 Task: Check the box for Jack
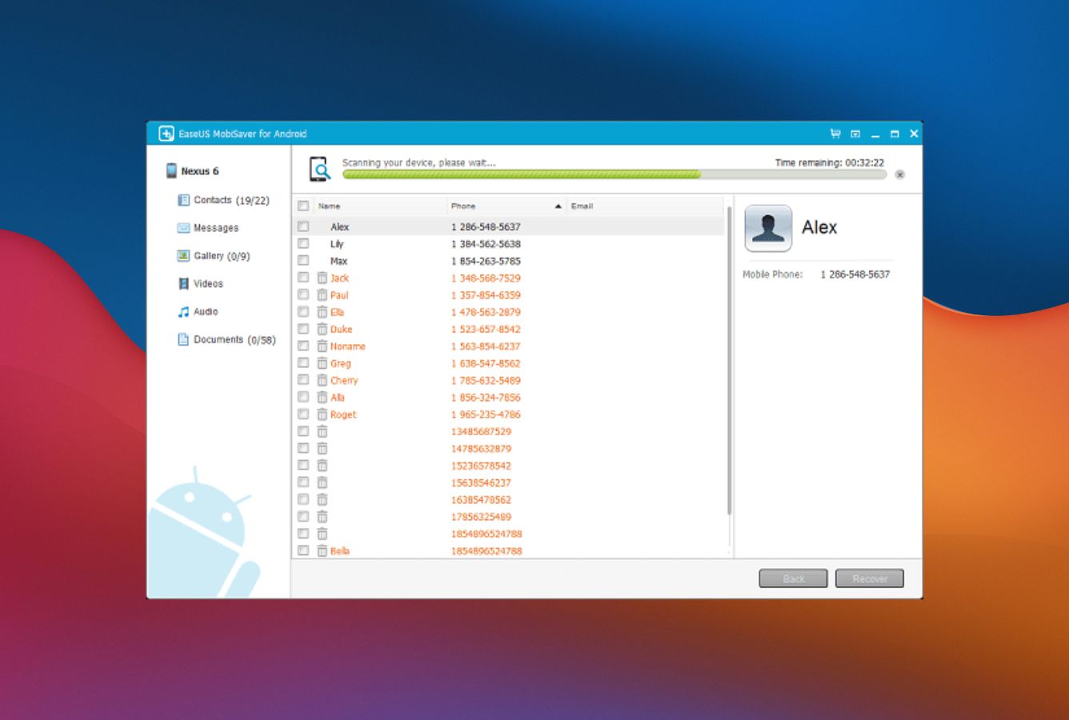pos(303,278)
